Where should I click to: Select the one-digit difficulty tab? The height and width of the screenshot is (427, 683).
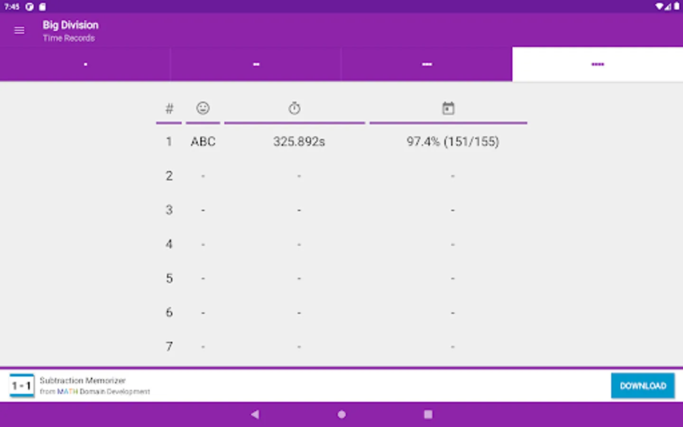(x=85, y=64)
